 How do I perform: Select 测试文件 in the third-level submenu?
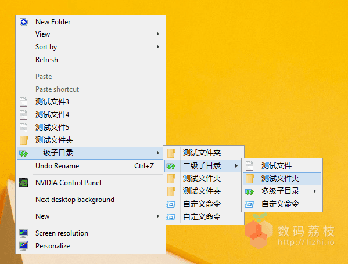tap(282, 165)
